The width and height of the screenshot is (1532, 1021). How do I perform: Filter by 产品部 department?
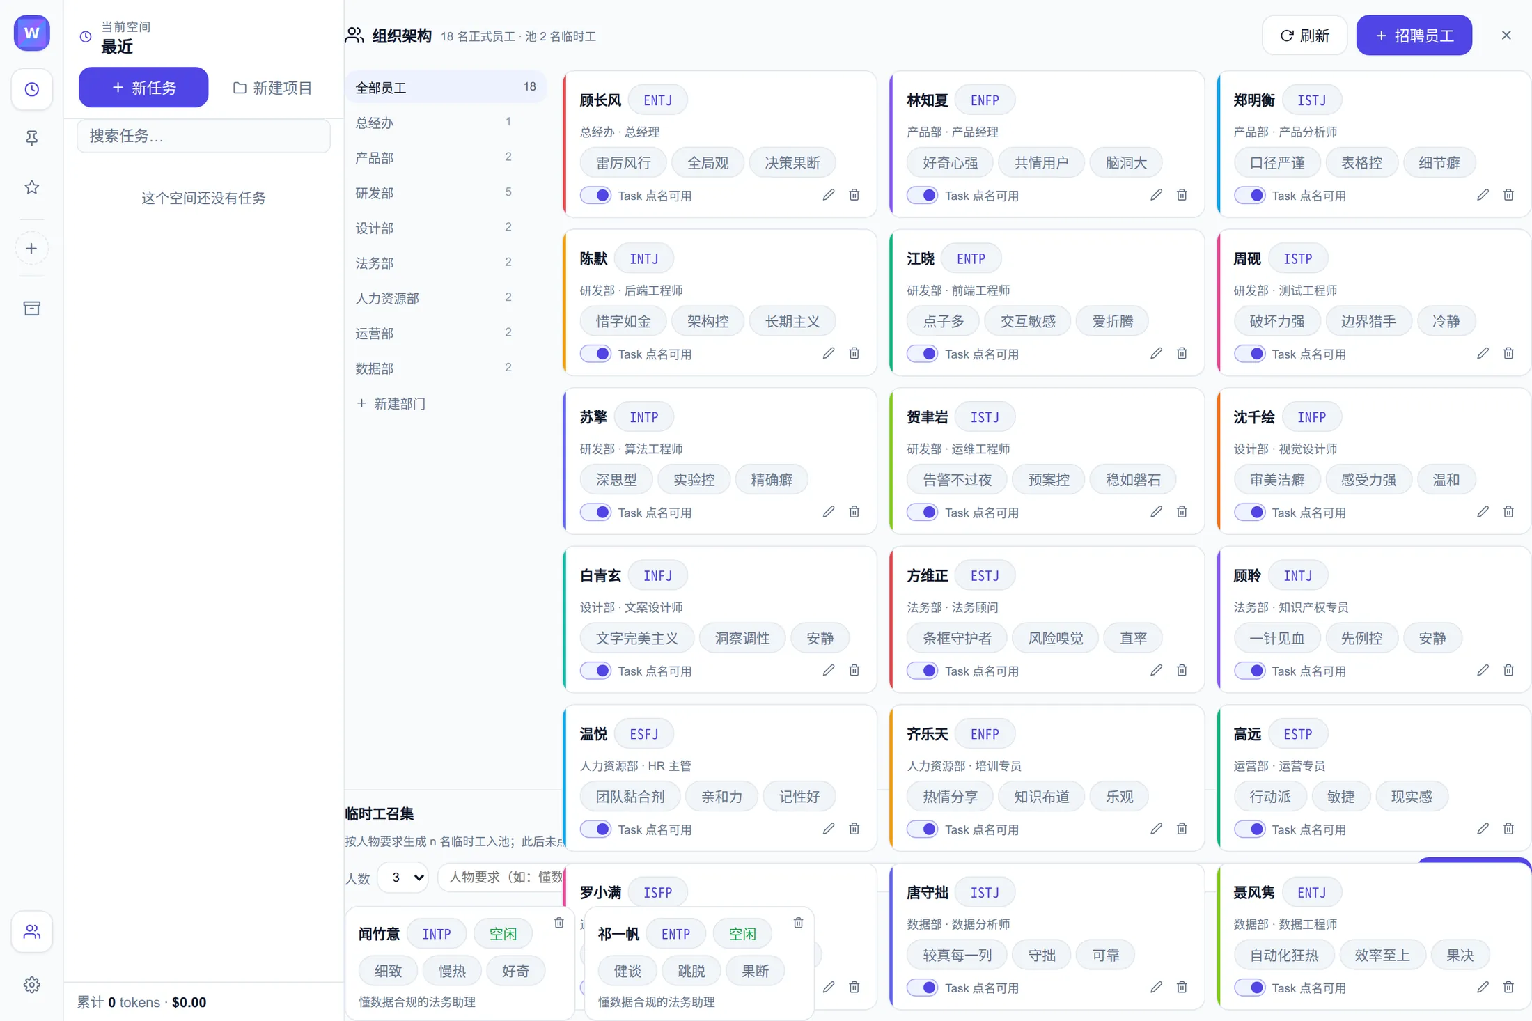tap(446, 158)
